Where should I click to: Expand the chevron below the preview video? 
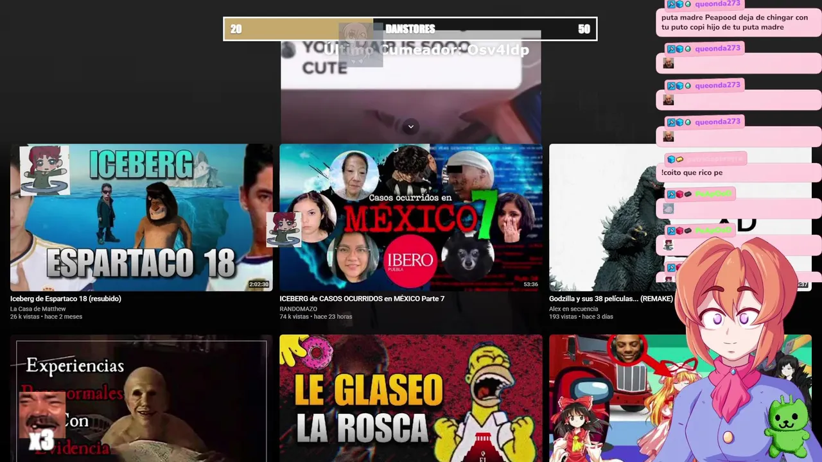411,126
